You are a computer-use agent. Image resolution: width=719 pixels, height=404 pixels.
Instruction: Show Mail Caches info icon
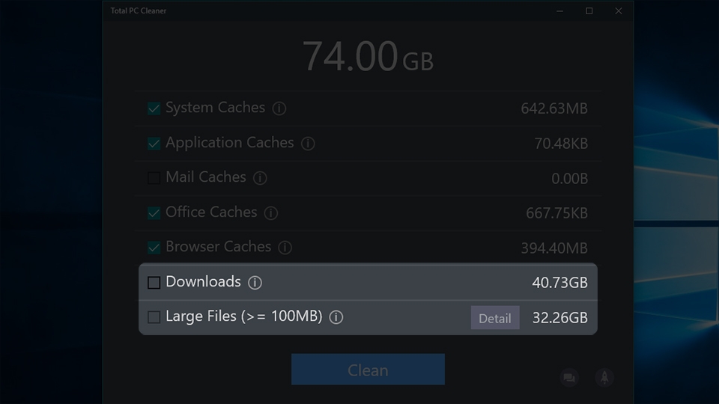click(x=260, y=178)
